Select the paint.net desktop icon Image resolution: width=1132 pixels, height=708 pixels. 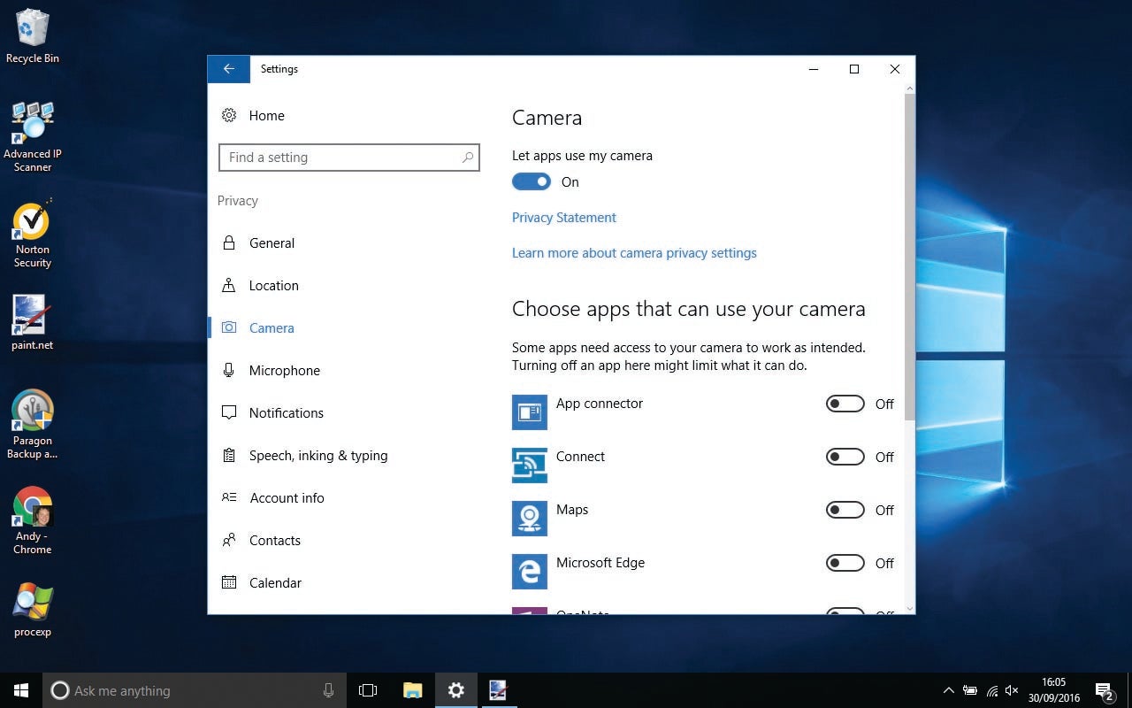point(33,323)
